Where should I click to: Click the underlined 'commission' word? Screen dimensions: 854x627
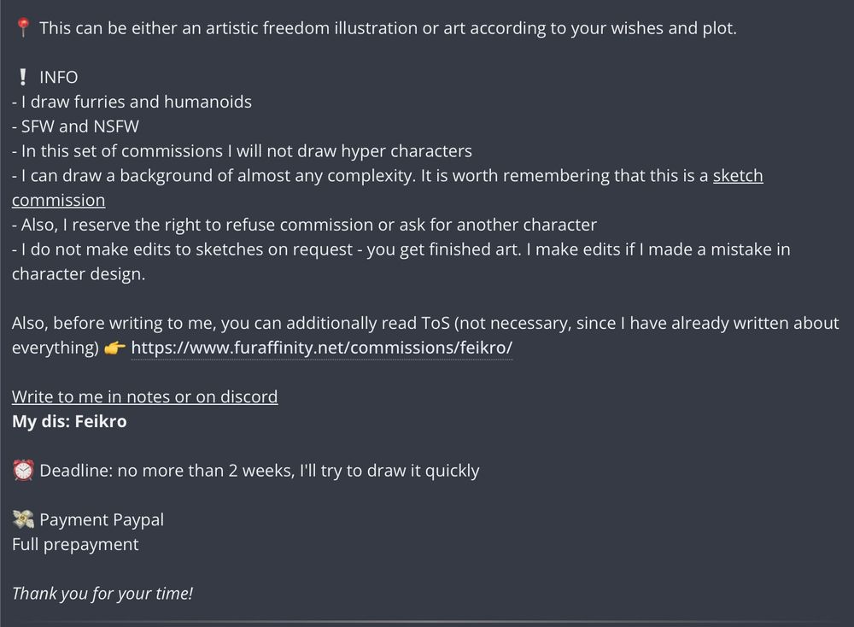(58, 200)
